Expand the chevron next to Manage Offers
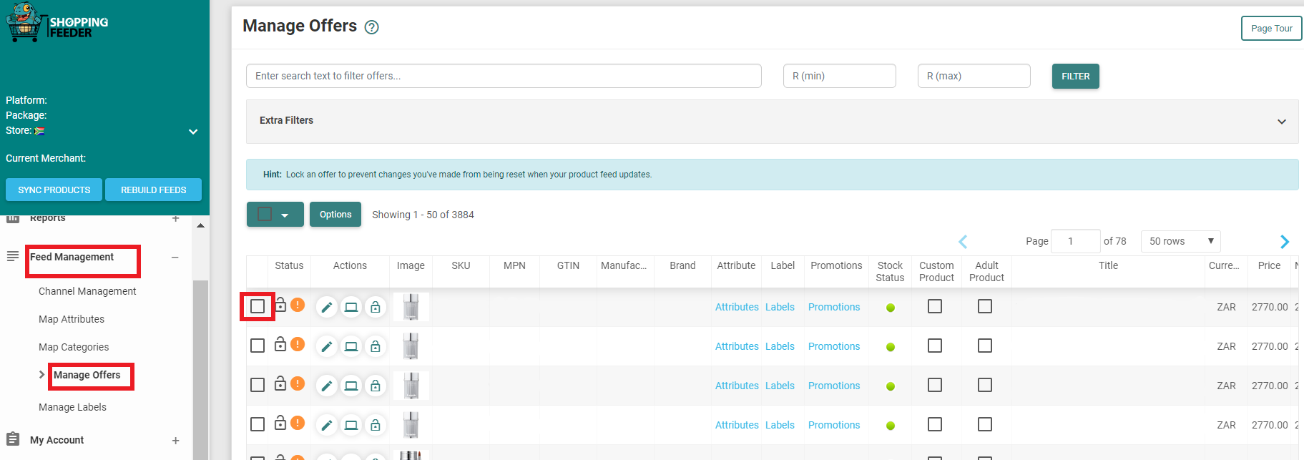The image size is (1304, 460). point(41,374)
